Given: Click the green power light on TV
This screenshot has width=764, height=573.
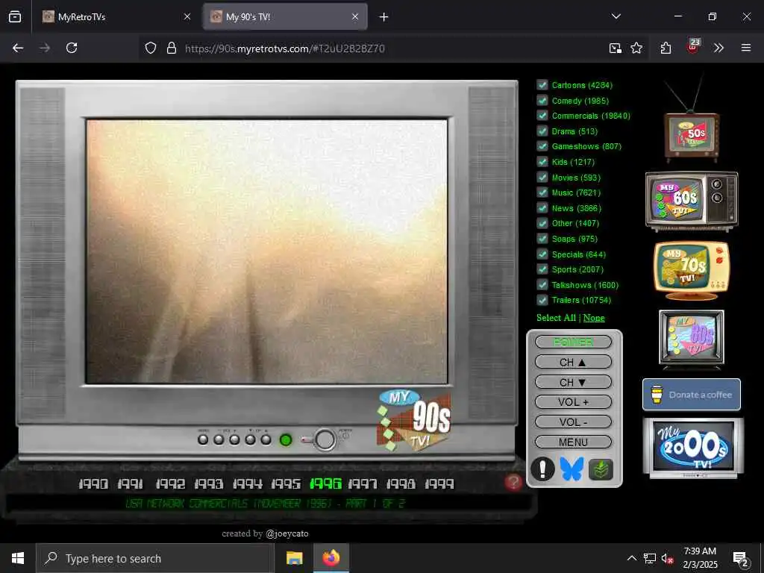Looking at the screenshot, I should (x=286, y=440).
